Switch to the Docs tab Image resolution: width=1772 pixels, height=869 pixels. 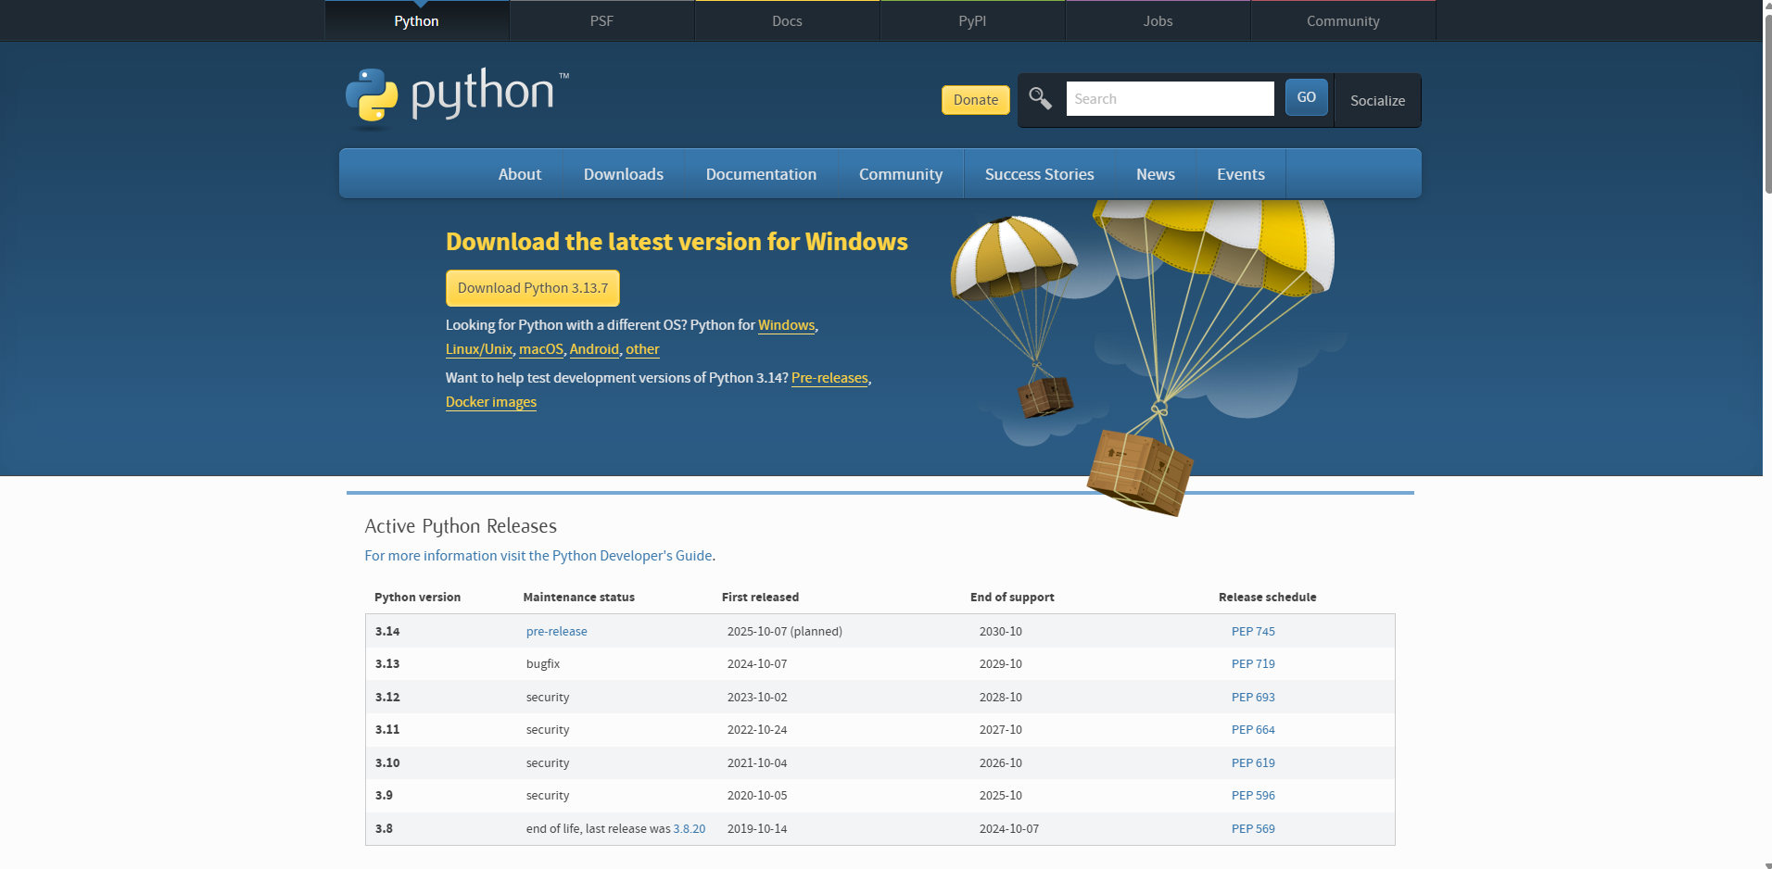[786, 20]
